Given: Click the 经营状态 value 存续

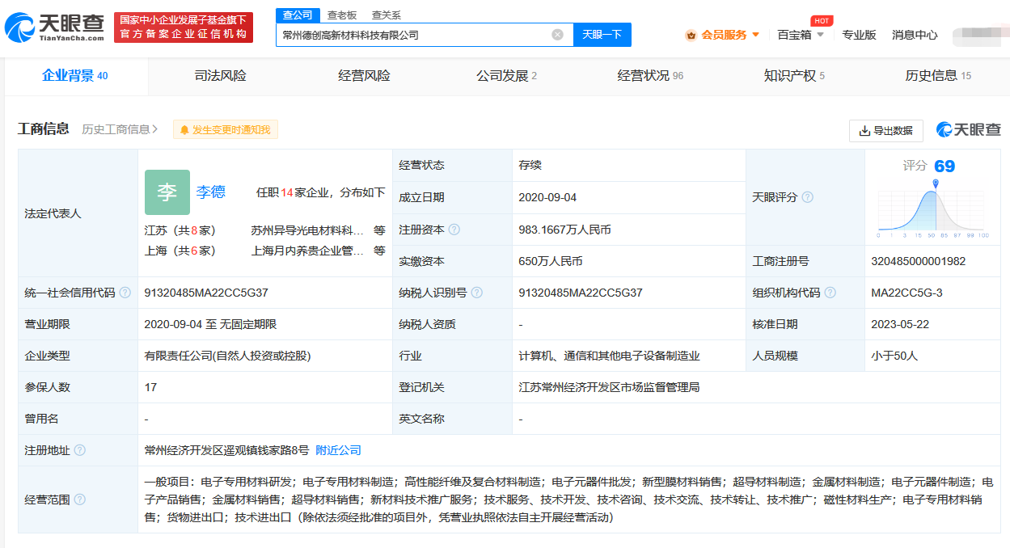Looking at the screenshot, I should point(530,165).
